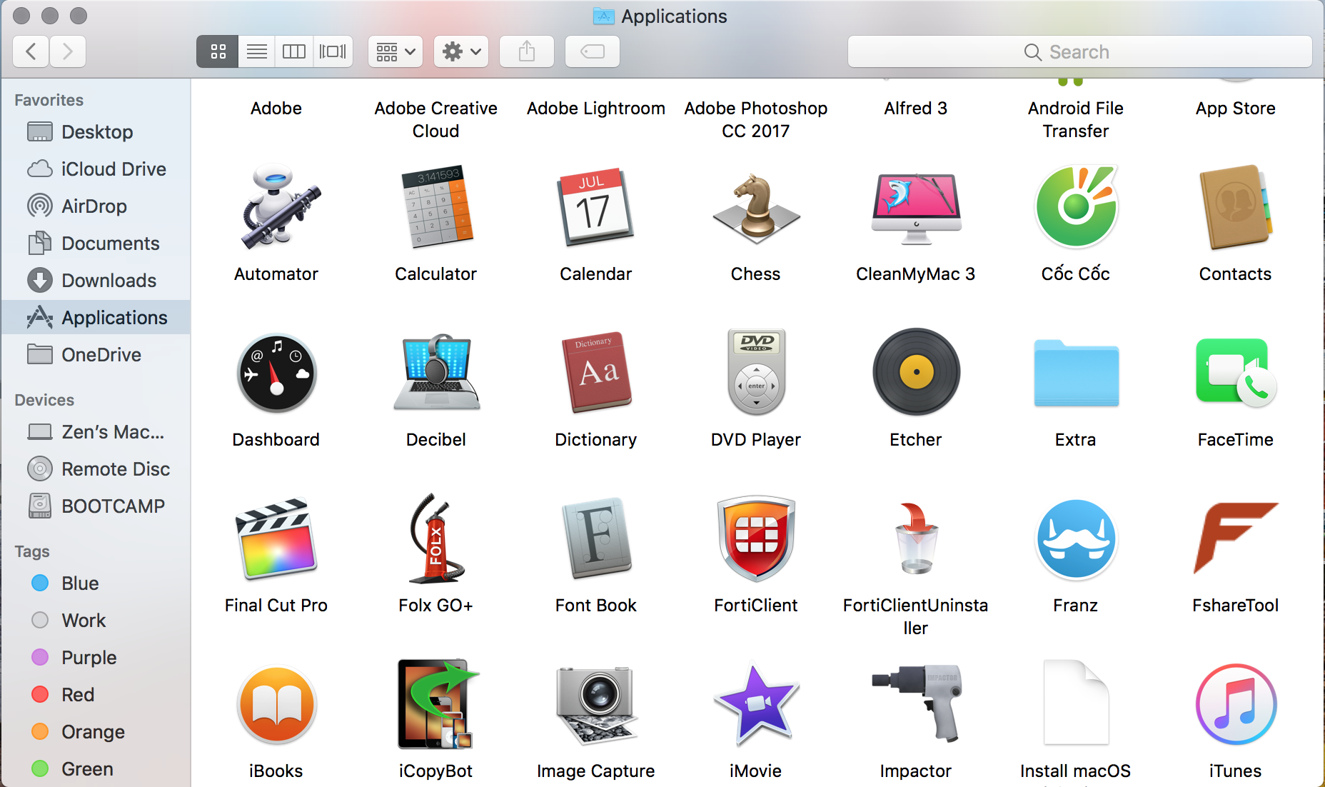Click the FaceTime app icon
Image resolution: width=1325 pixels, height=787 pixels.
tap(1235, 373)
